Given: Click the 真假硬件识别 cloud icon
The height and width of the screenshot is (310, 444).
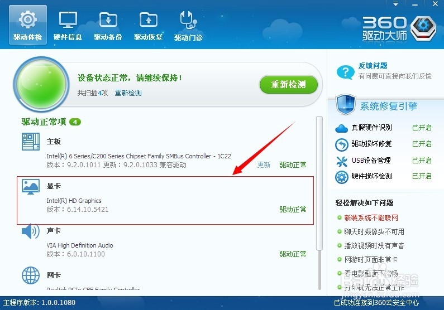Looking at the screenshot, I should 341,129.
